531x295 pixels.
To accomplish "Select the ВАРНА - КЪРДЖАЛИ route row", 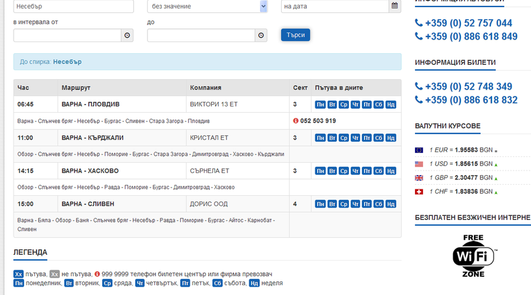I will [93, 138].
